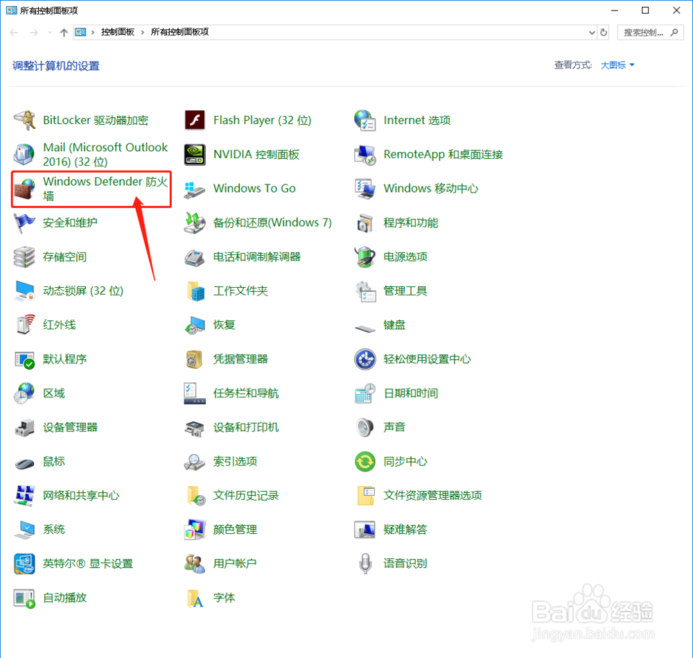
Task: Expand the chevron before 控制面板 breadcrumb
Action: click(93, 33)
